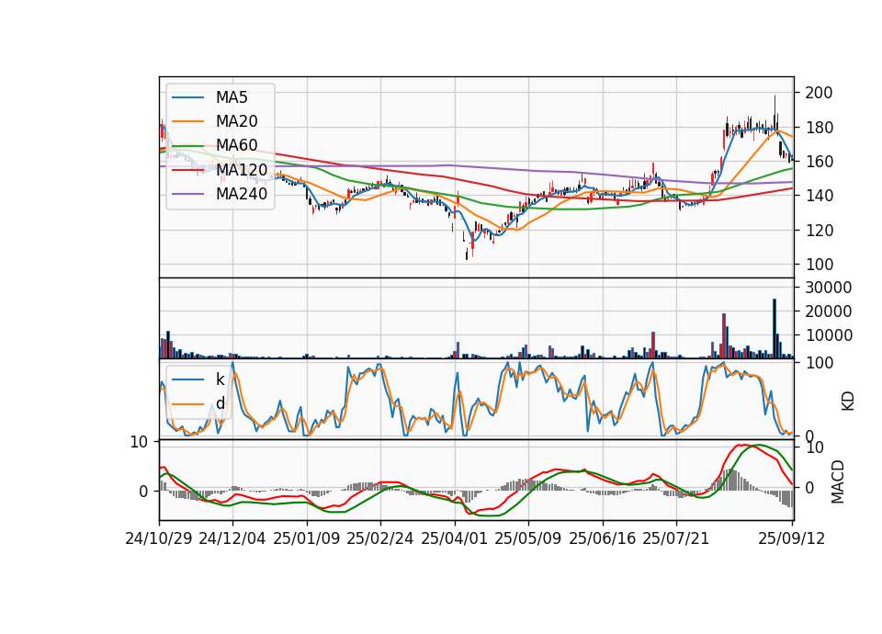Viewport: 882px width, 634px height.
Task: Click the 160 price axis label
Action: [819, 162]
